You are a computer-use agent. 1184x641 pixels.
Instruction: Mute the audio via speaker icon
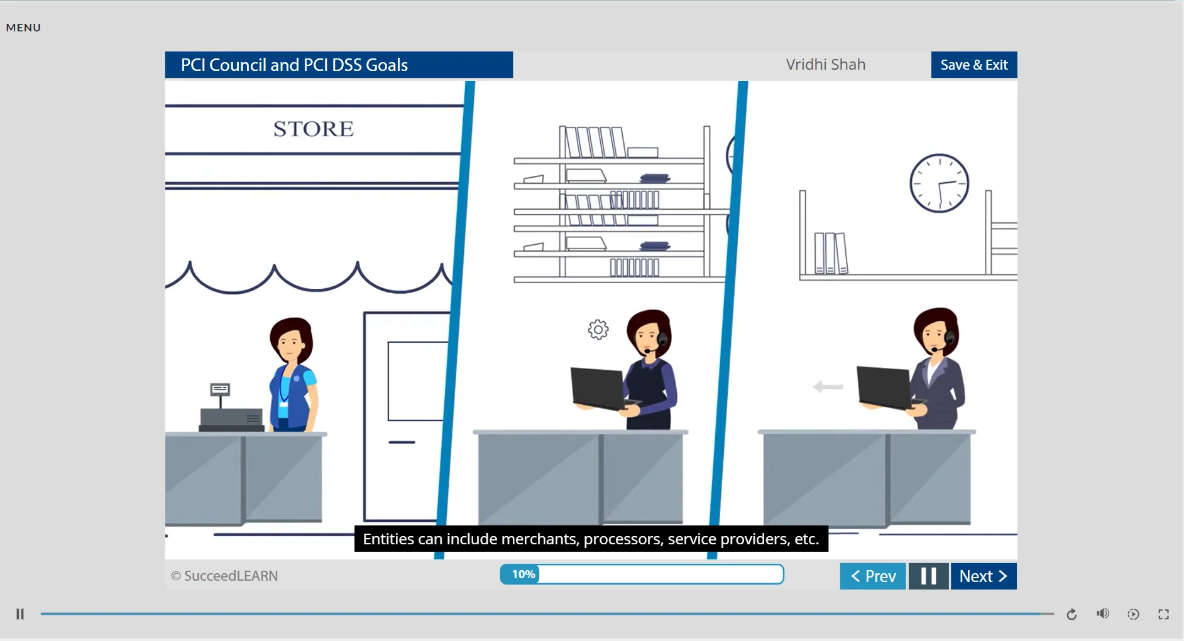click(1103, 614)
